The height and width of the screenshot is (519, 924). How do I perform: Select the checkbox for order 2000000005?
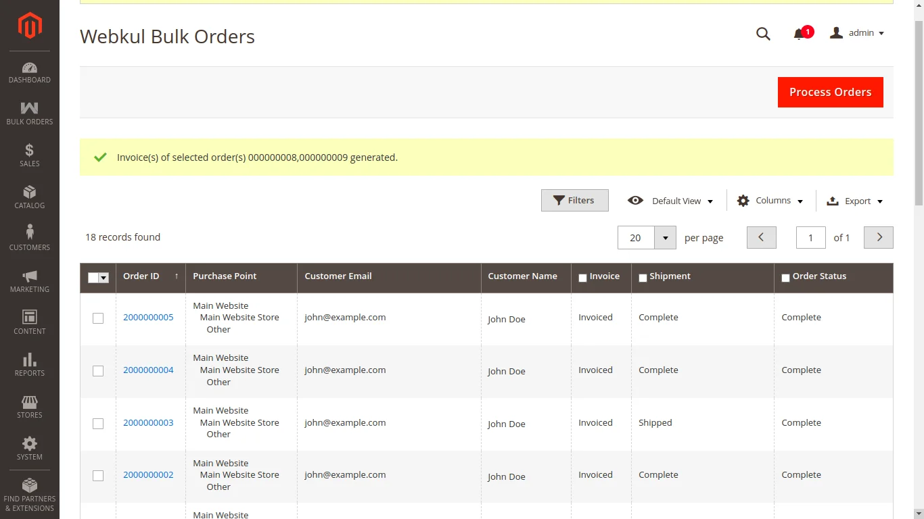pos(98,318)
